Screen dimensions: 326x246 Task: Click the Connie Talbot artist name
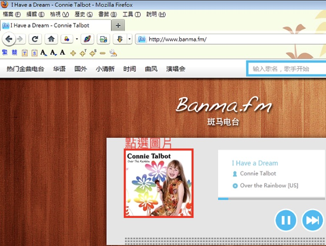pyautogui.click(x=258, y=174)
